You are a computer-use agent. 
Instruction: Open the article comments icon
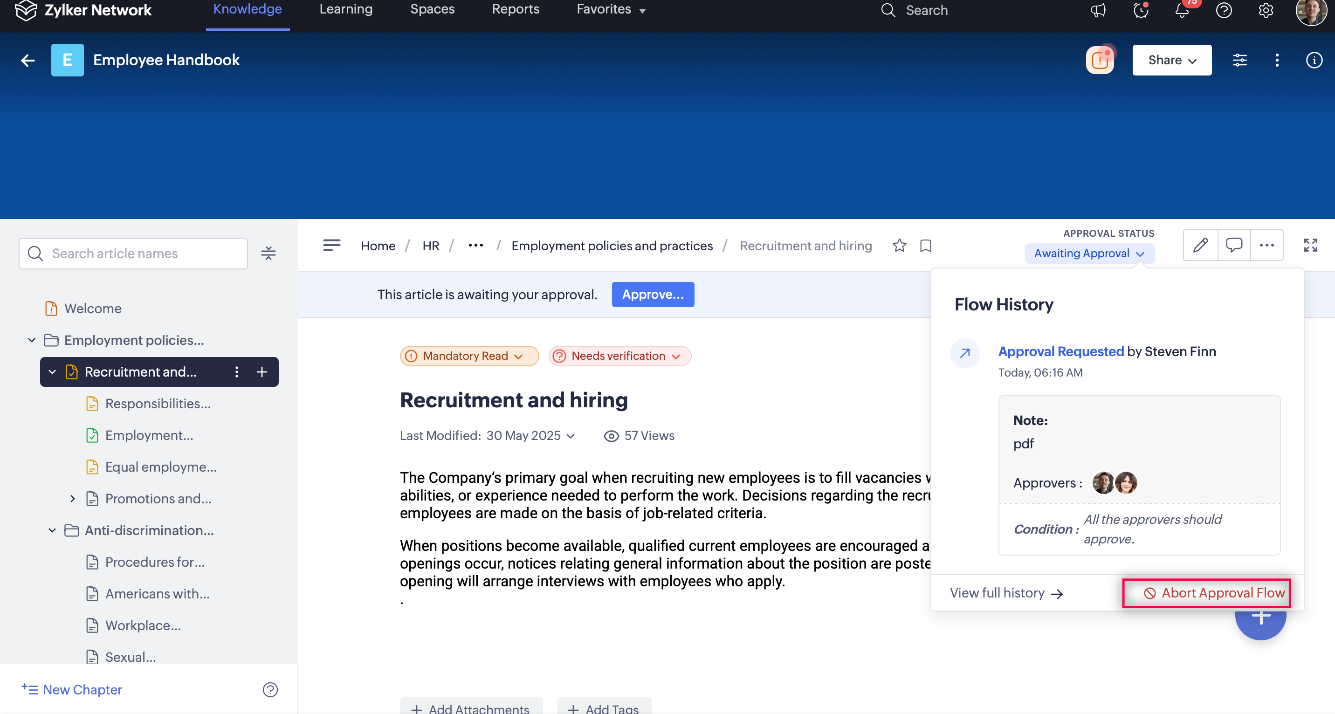point(1233,245)
